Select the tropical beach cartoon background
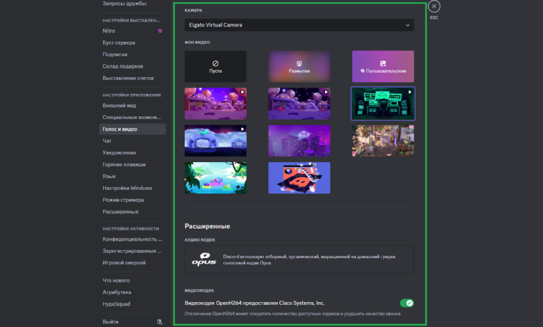The image size is (543, 327). (x=215, y=178)
